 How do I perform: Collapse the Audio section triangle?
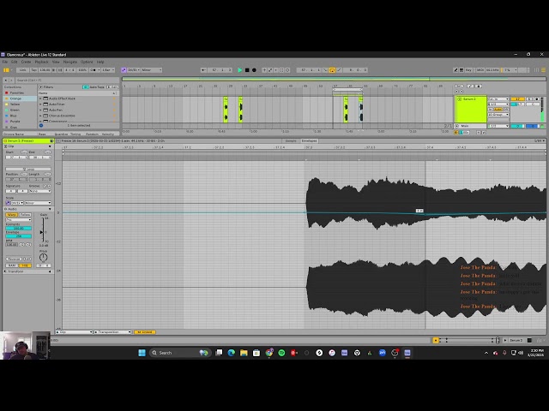(50, 209)
